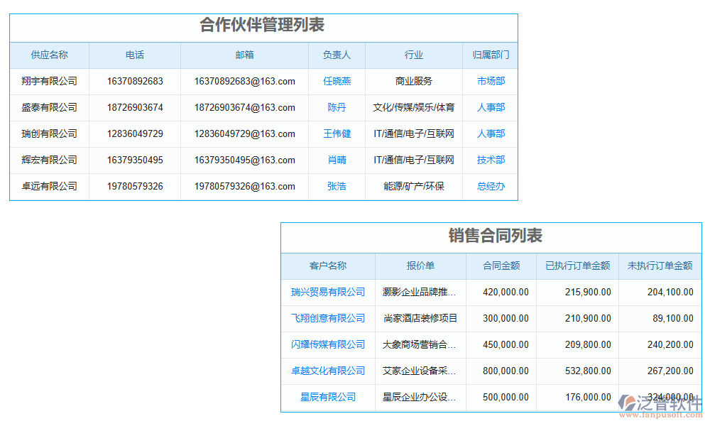Open 张浩 from 卓远有限公司 row
This screenshot has width=710, height=426.
(x=336, y=186)
